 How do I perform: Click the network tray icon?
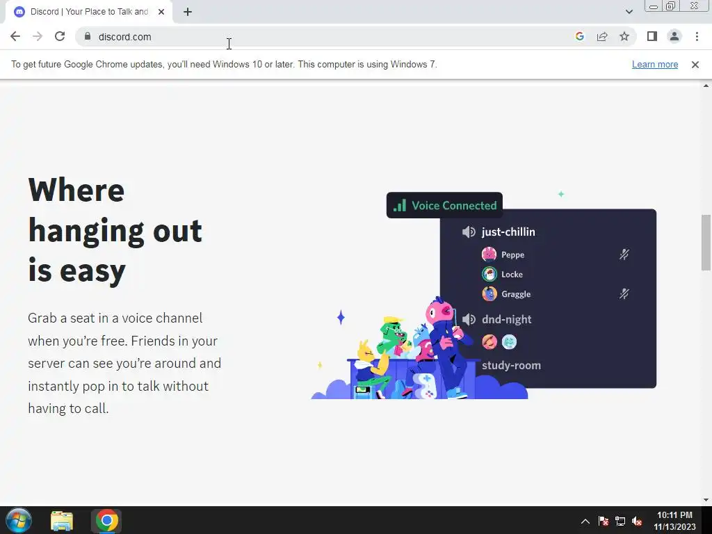tap(620, 521)
